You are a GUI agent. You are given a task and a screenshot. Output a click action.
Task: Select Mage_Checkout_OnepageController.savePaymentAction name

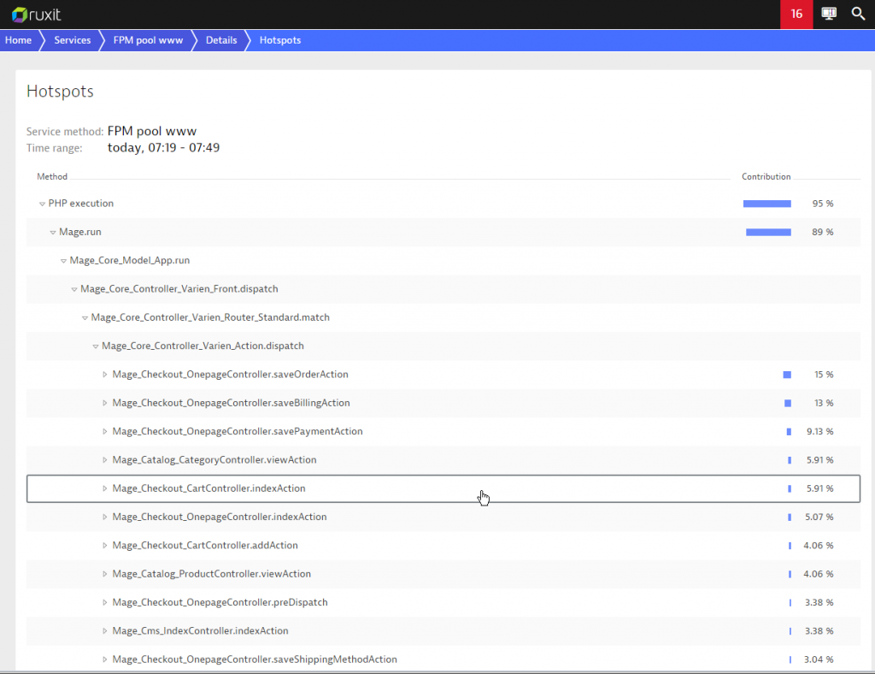tap(238, 431)
